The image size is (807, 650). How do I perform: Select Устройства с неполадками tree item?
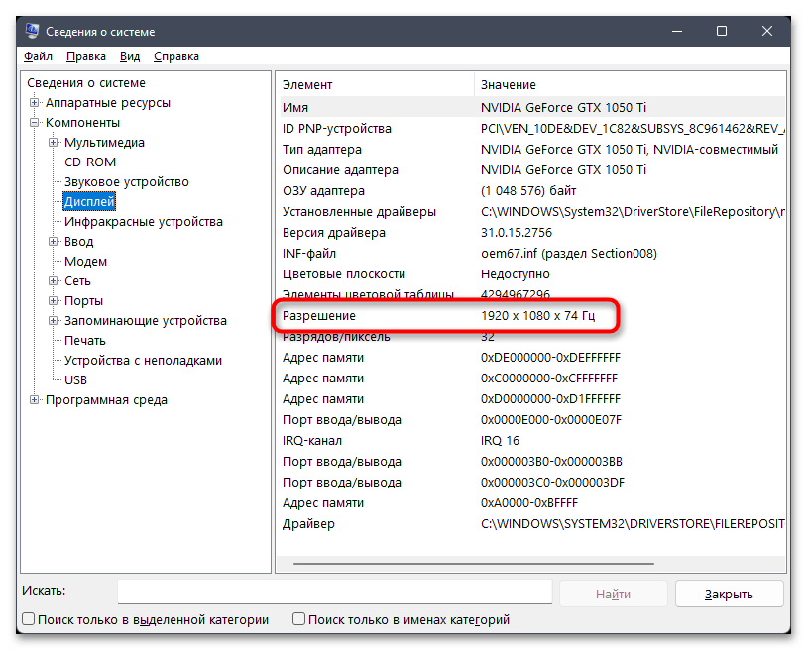tap(143, 360)
